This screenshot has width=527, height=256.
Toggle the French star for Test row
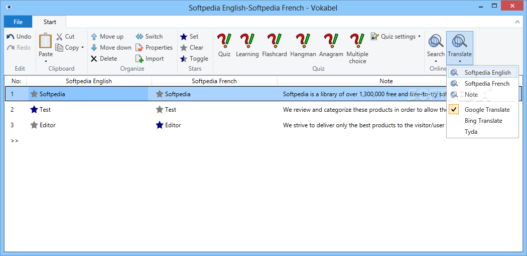coord(160,109)
